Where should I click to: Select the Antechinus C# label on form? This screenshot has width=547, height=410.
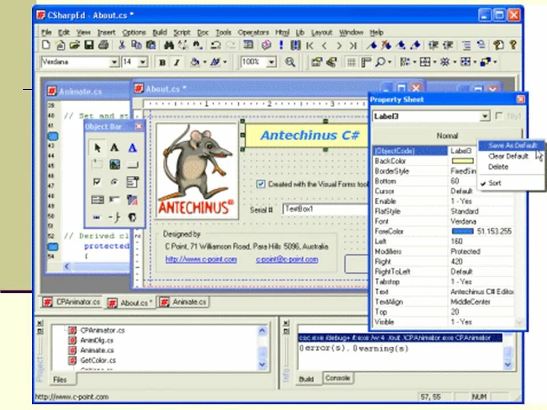(307, 136)
